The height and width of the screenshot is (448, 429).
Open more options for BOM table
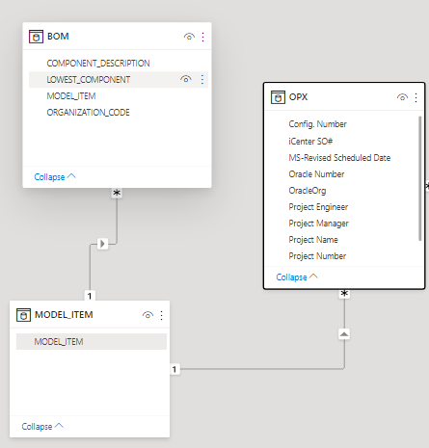[202, 37]
